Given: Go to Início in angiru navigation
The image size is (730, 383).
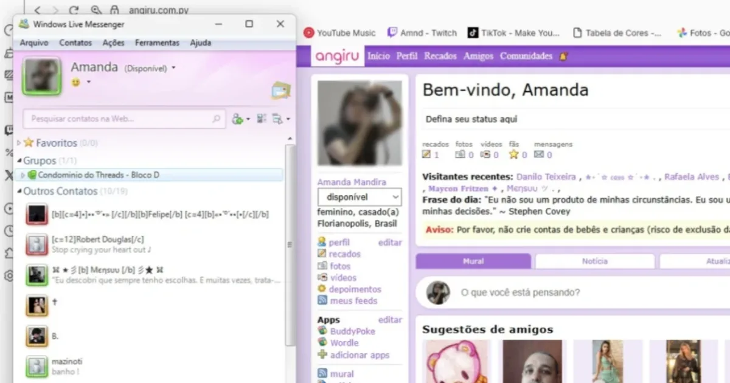Looking at the screenshot, I should (378, 56).
